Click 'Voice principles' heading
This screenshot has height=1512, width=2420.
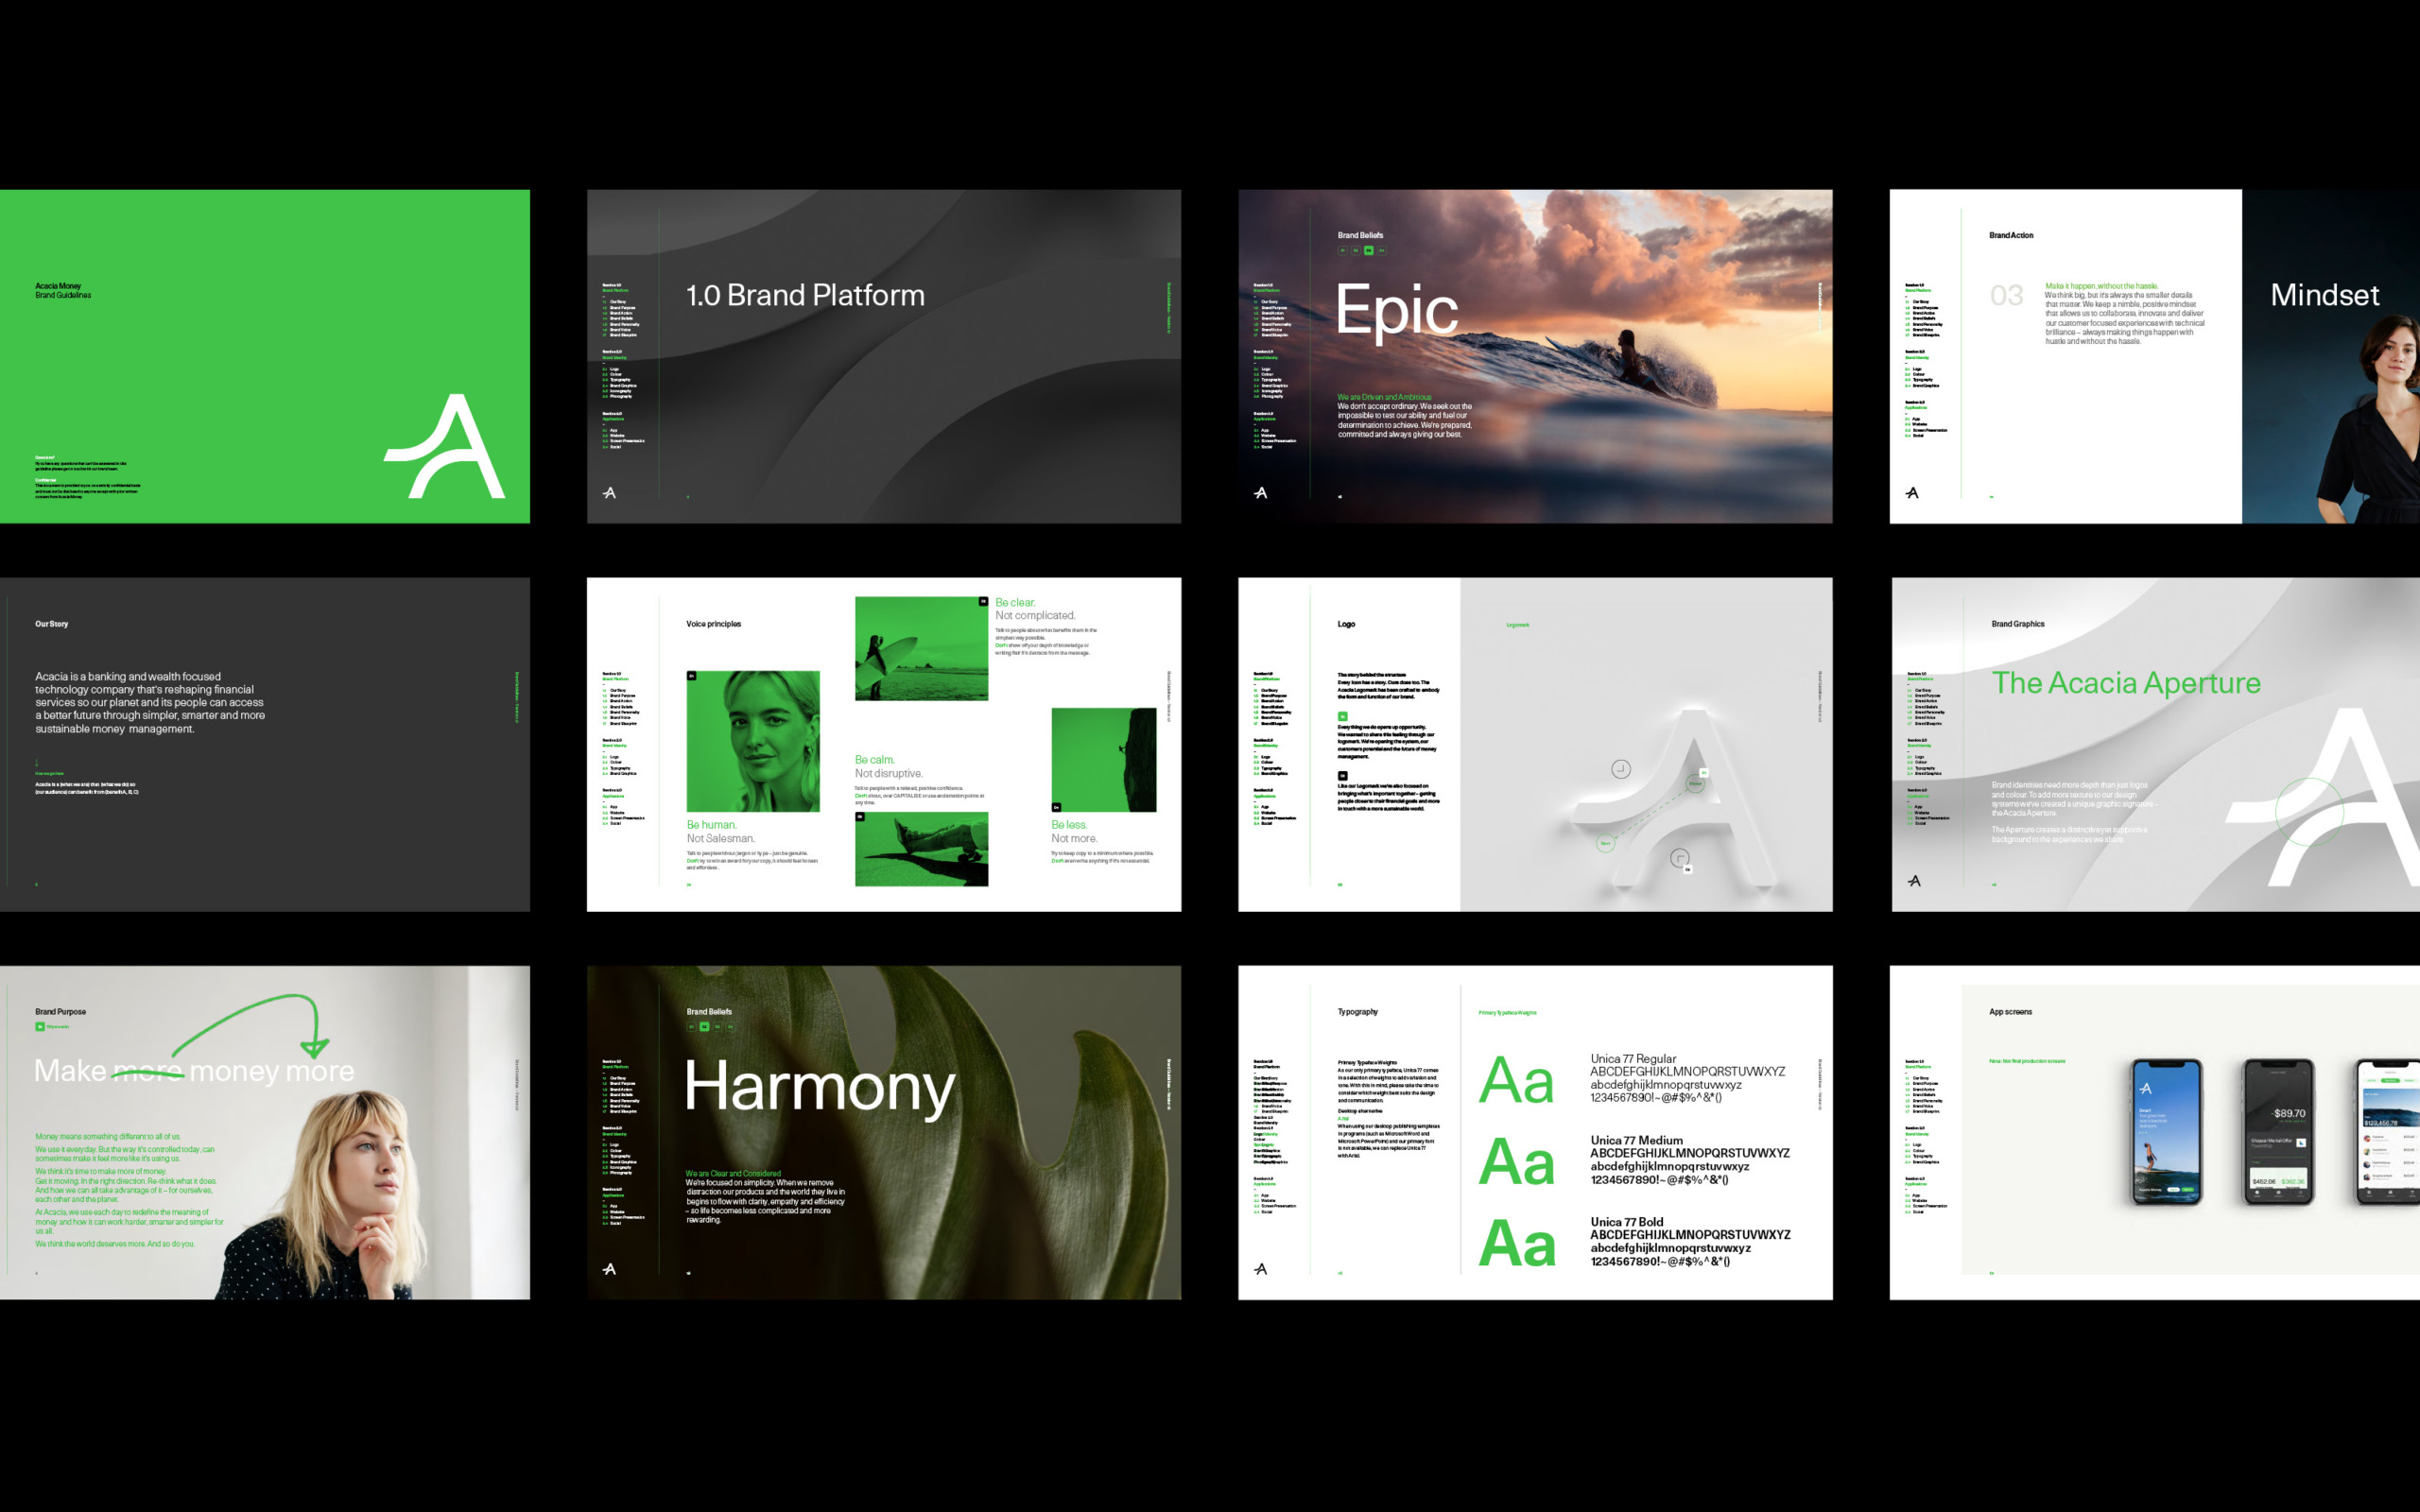point(713,624)
